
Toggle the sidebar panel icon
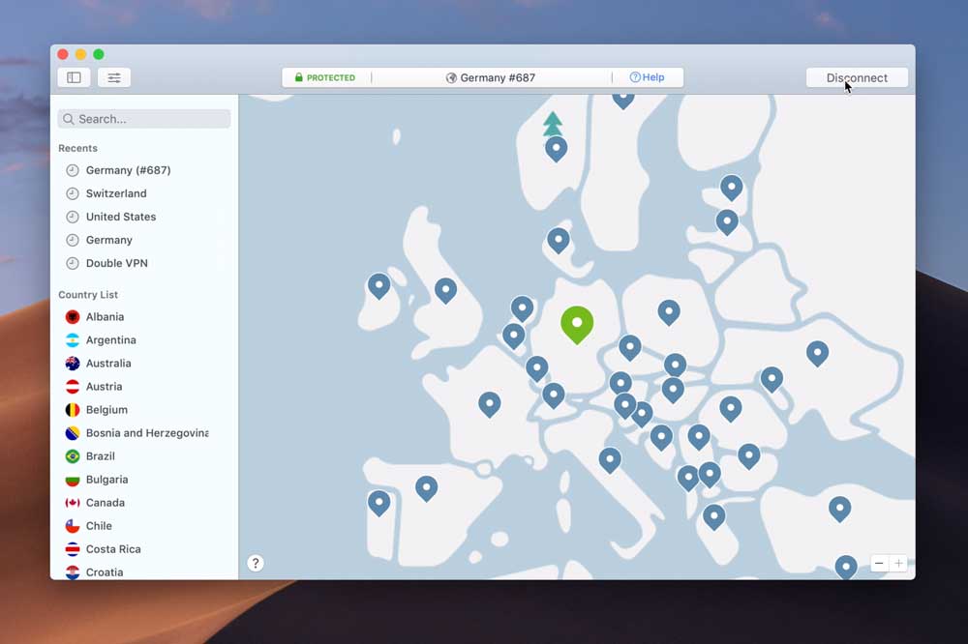coord(75,77)
